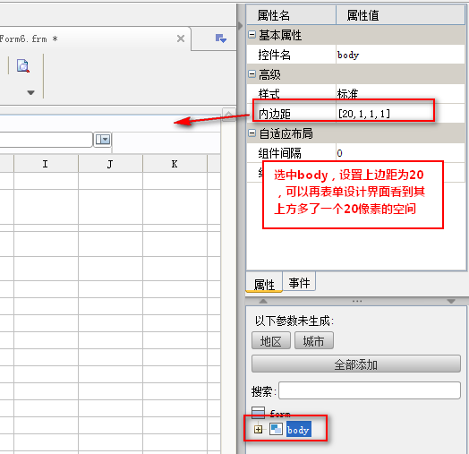This screenshot has width=469, height=454.
Task: Select the body layout icon in the tree
Action: point(276,429)
